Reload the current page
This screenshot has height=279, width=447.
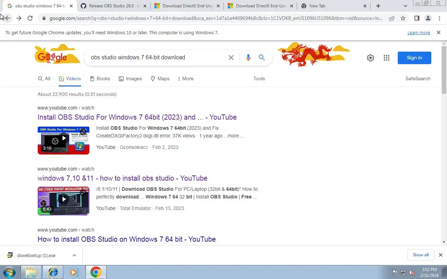(30, 18)
